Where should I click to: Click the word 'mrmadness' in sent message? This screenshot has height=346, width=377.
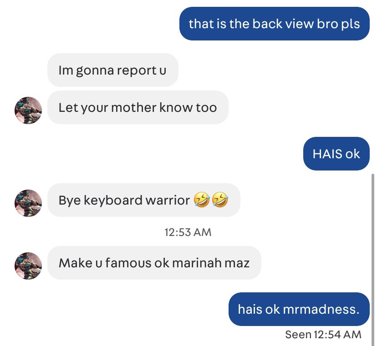point(320,309)
